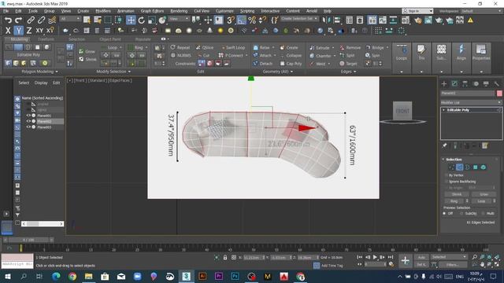Switch to the Object Paint ribbon tab

click(110, 39)
